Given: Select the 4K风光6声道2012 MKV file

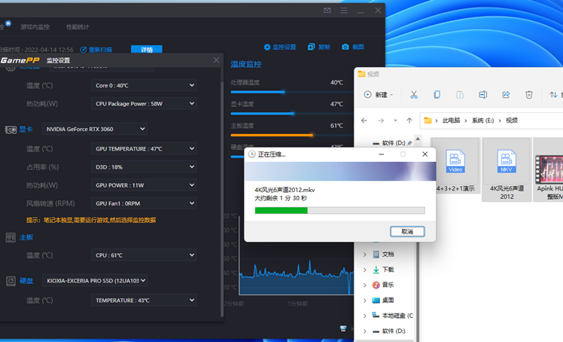Looking at the screenshot, I should (507, 169).
